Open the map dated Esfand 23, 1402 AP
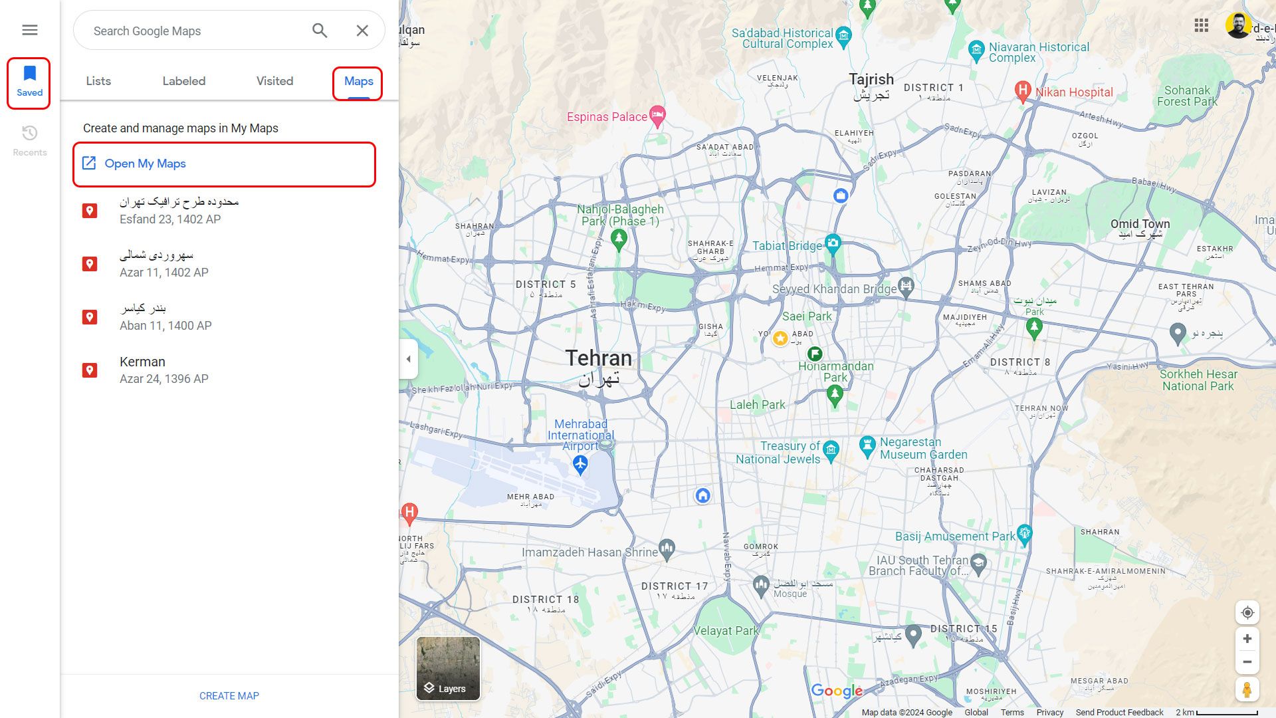1276x718 pixels. coord(229,210)
